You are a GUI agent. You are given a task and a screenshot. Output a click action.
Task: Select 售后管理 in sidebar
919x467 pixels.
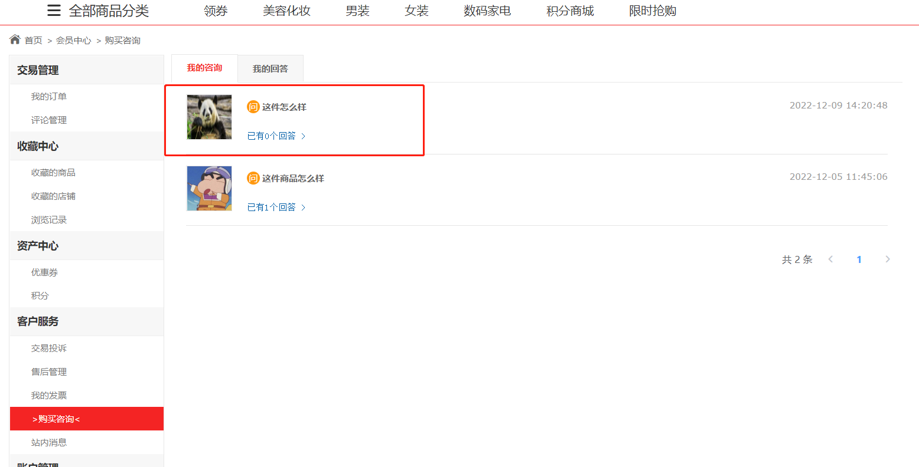pos(49,371)
